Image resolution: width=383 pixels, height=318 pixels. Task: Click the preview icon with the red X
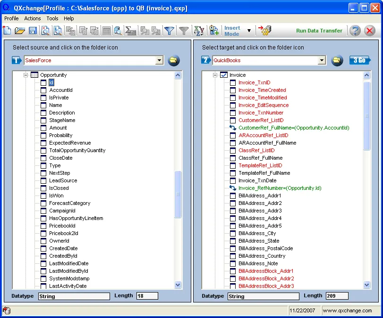coord(45,31)
